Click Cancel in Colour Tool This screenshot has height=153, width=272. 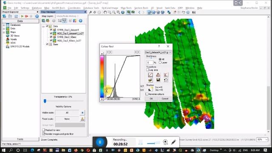165,99
